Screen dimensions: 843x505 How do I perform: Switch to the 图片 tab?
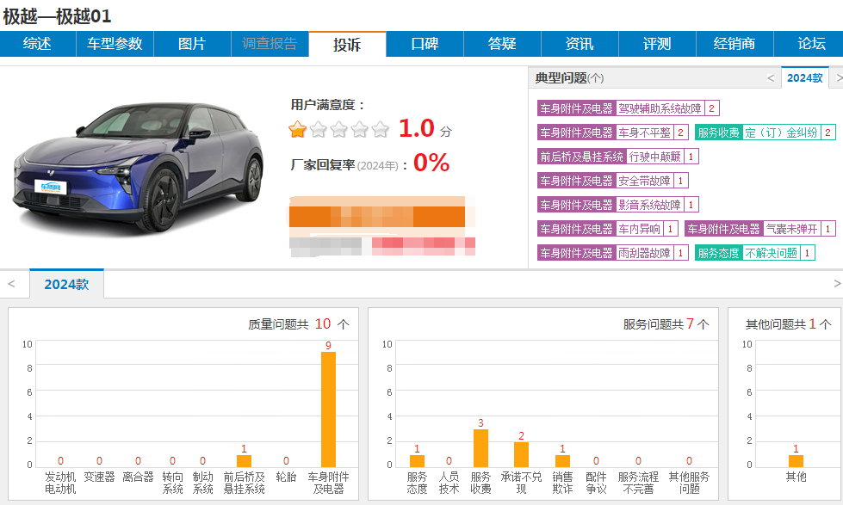click(x=192, y=44)
